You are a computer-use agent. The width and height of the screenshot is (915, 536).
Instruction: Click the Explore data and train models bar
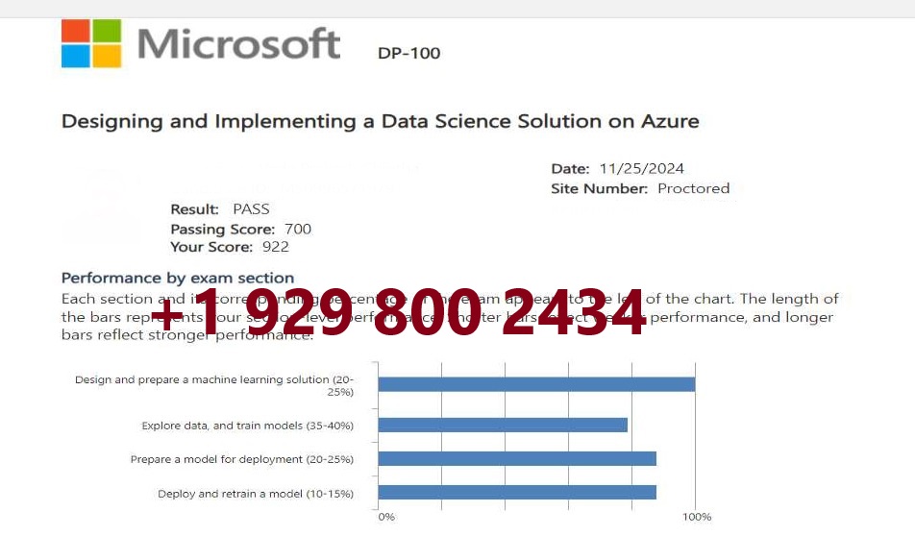tap(503, 425)
